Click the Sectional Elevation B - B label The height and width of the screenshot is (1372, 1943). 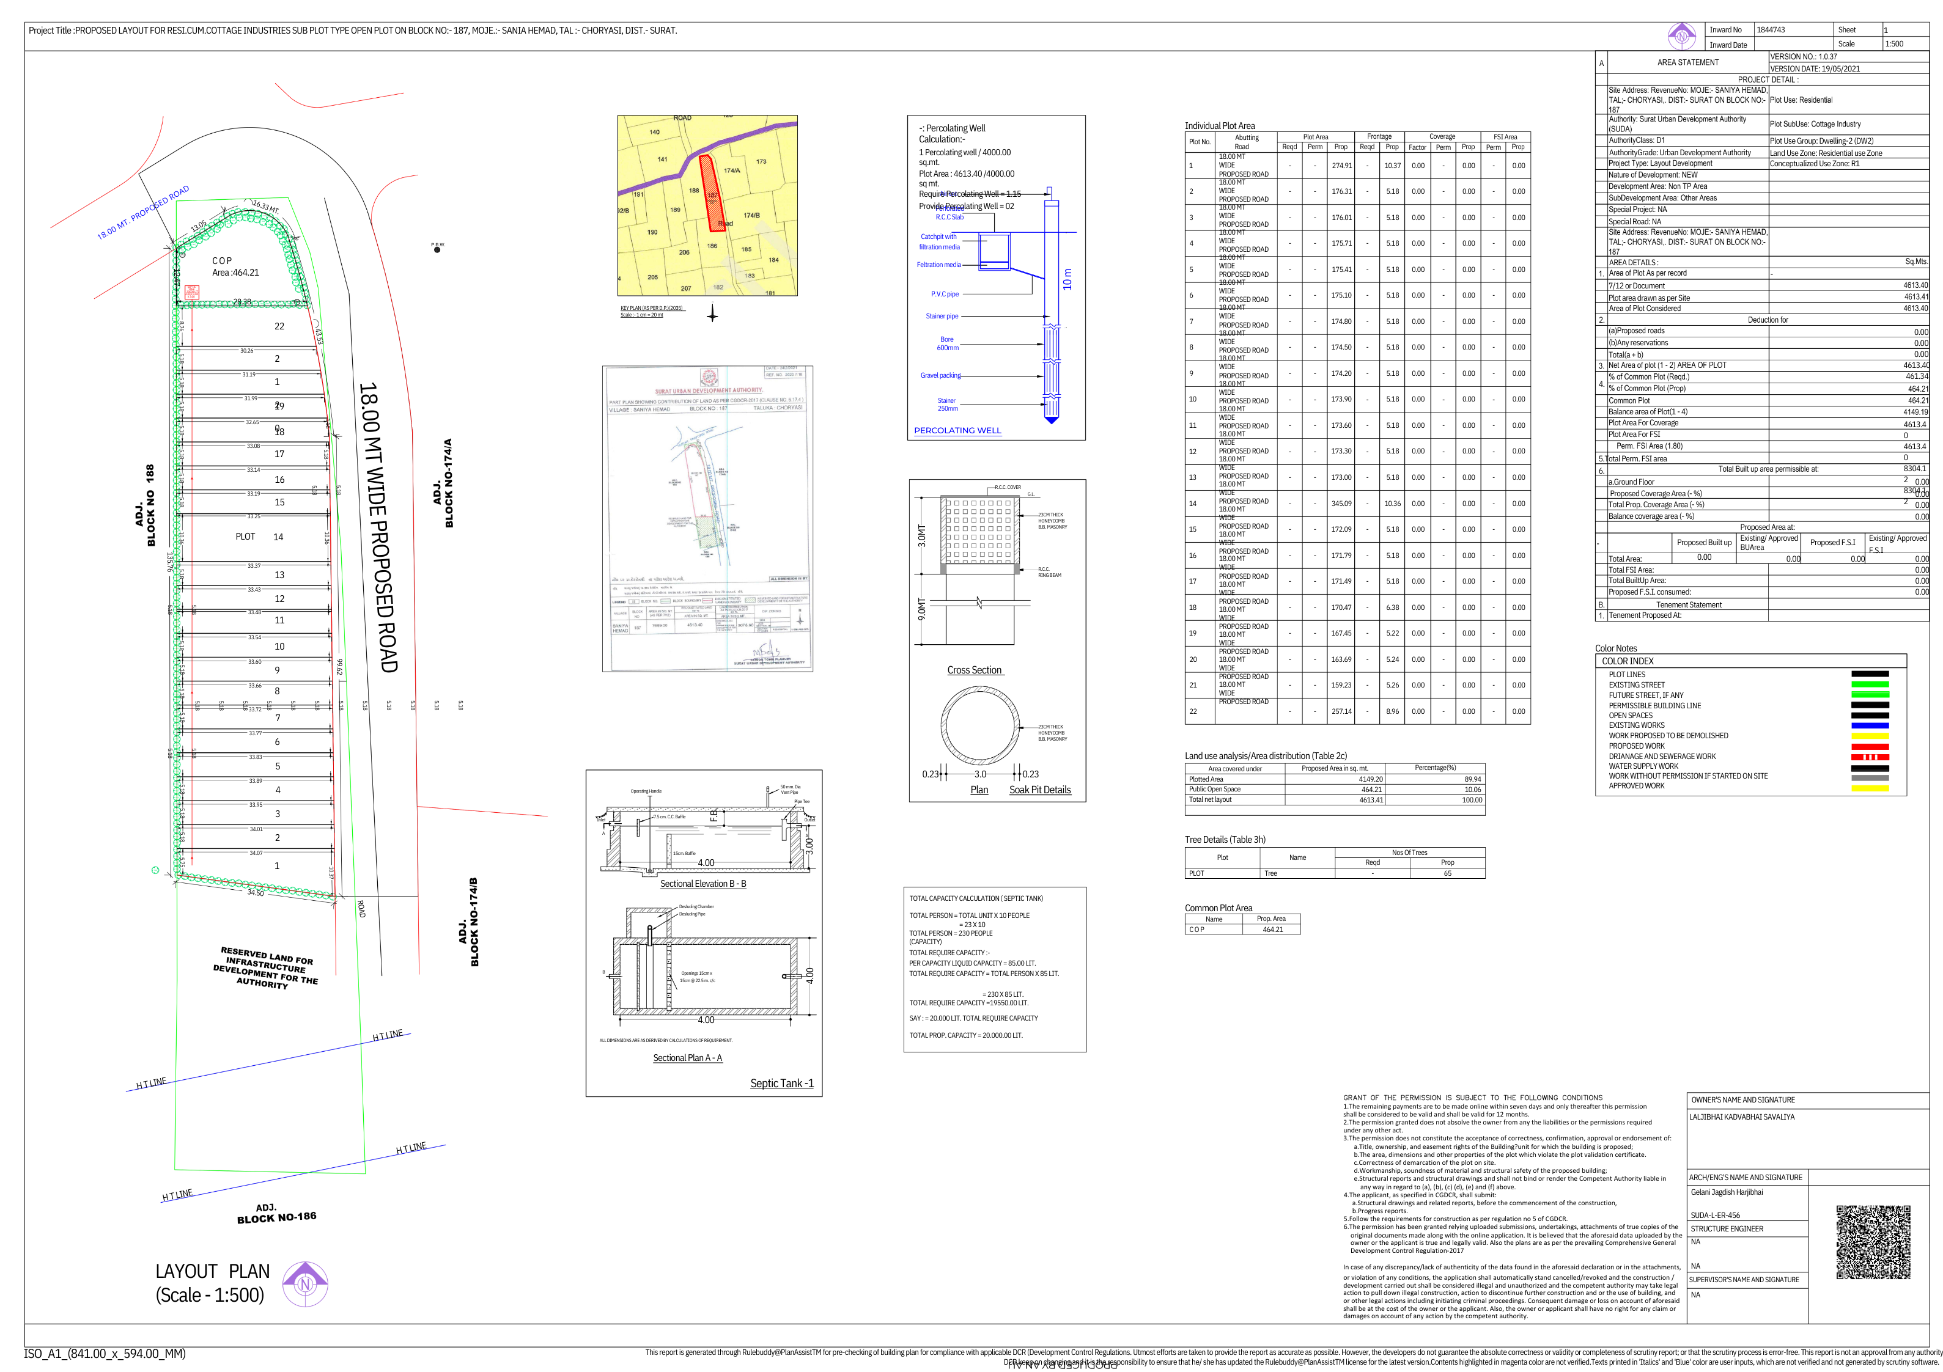pos(702,884)
